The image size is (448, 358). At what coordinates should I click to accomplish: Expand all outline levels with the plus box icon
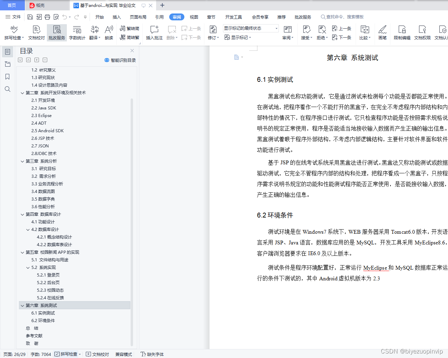[37, 60]
